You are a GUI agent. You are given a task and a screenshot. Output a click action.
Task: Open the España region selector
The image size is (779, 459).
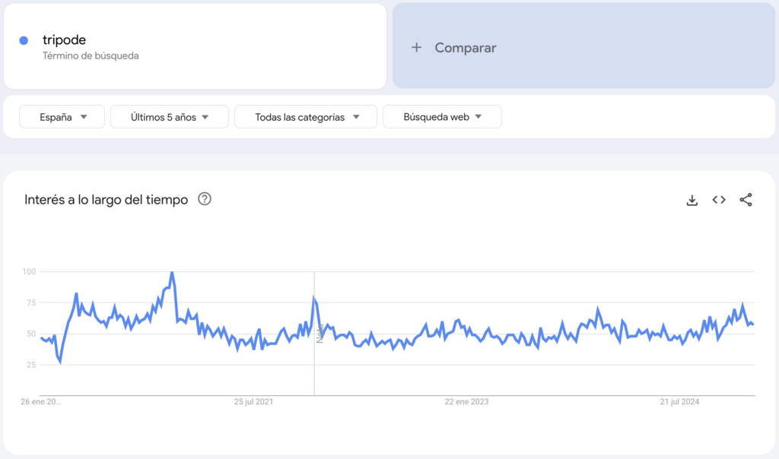click(x=61, y=116)
